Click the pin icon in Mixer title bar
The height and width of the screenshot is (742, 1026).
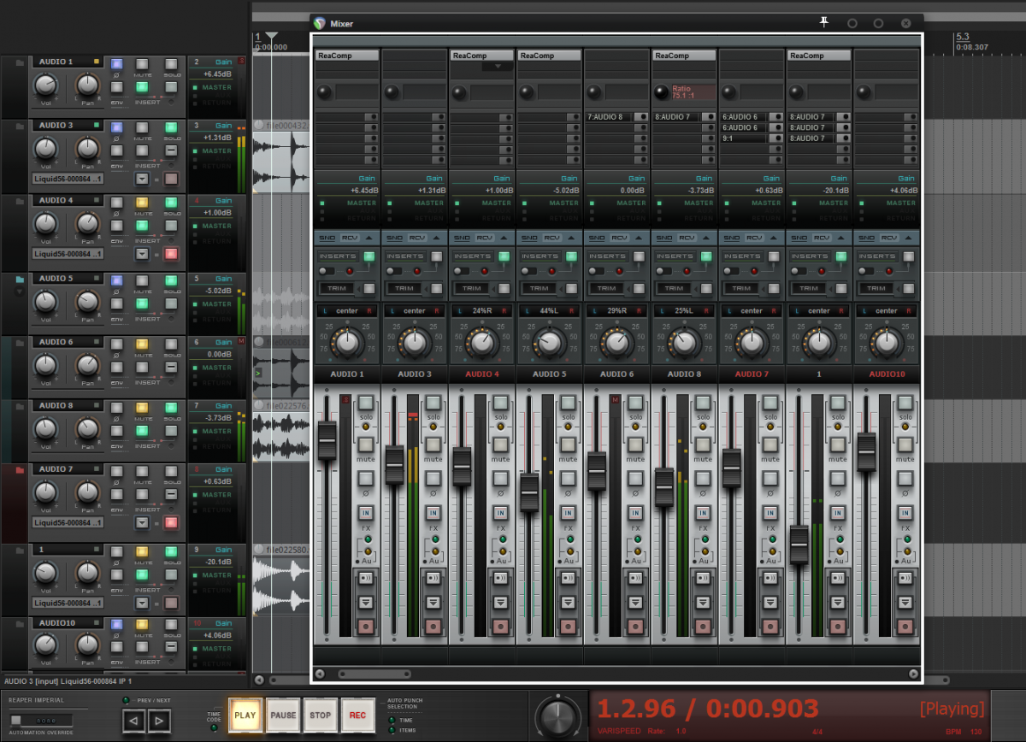[x=824, y=23]
